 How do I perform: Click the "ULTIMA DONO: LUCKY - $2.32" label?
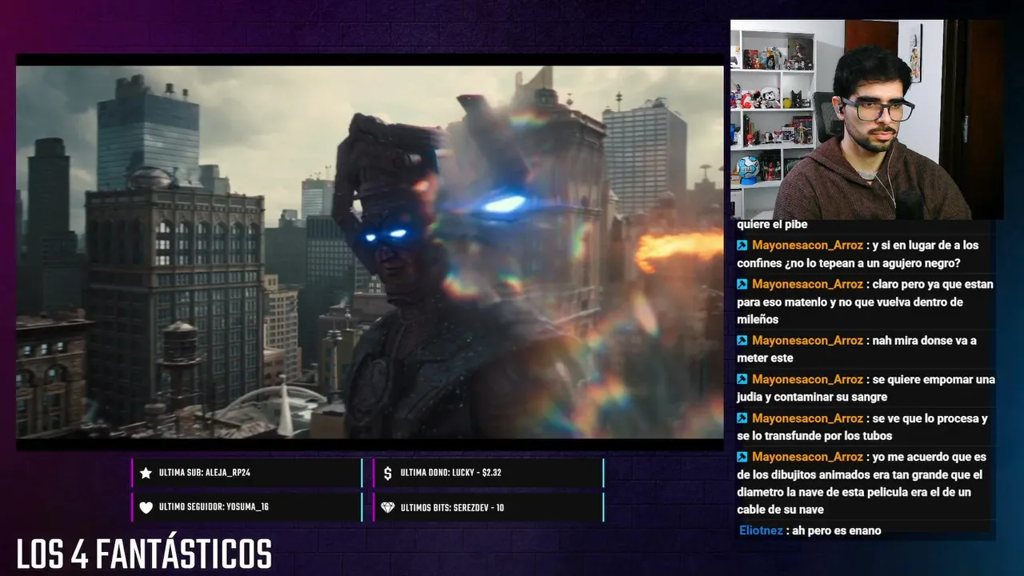click(x=451, y=473)
